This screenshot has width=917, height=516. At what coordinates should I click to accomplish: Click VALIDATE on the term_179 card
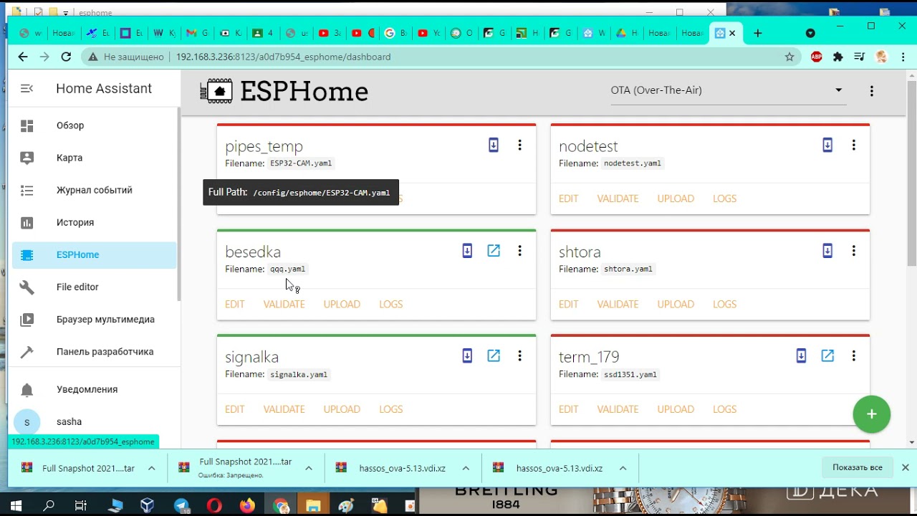tap(618, 409)
